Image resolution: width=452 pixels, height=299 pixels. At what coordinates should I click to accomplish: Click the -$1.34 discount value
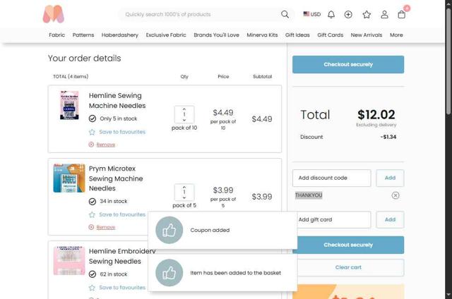[388, 137]
